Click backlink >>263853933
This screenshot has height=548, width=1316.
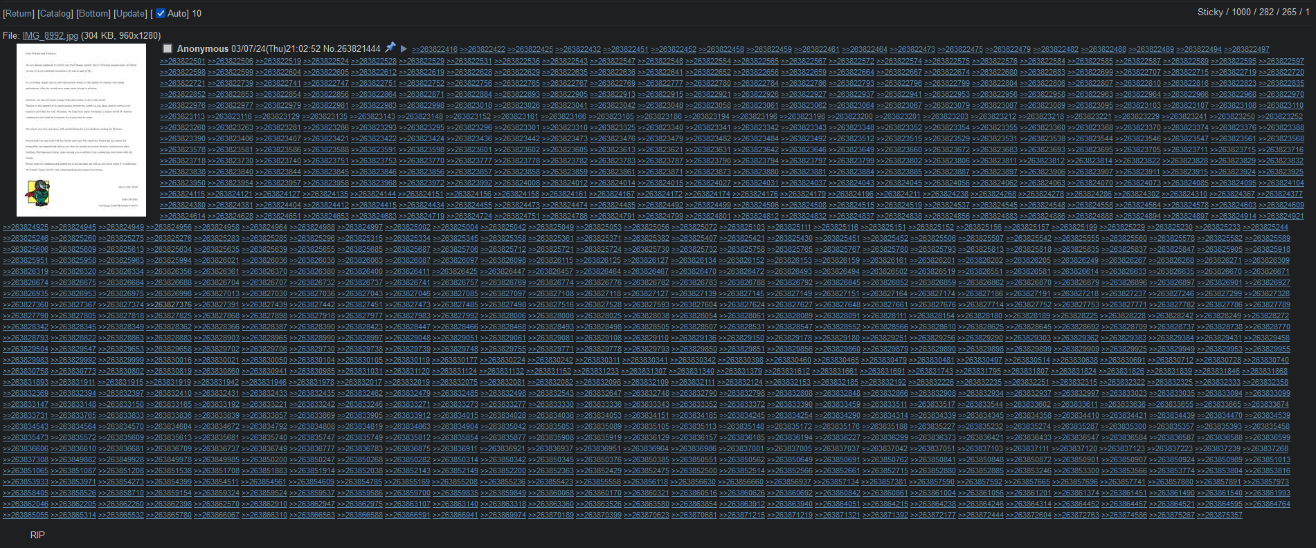tap(26, 482)
